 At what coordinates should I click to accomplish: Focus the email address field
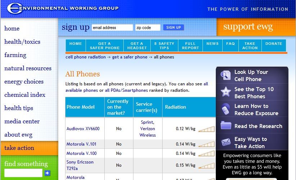[x=112, y=28]
